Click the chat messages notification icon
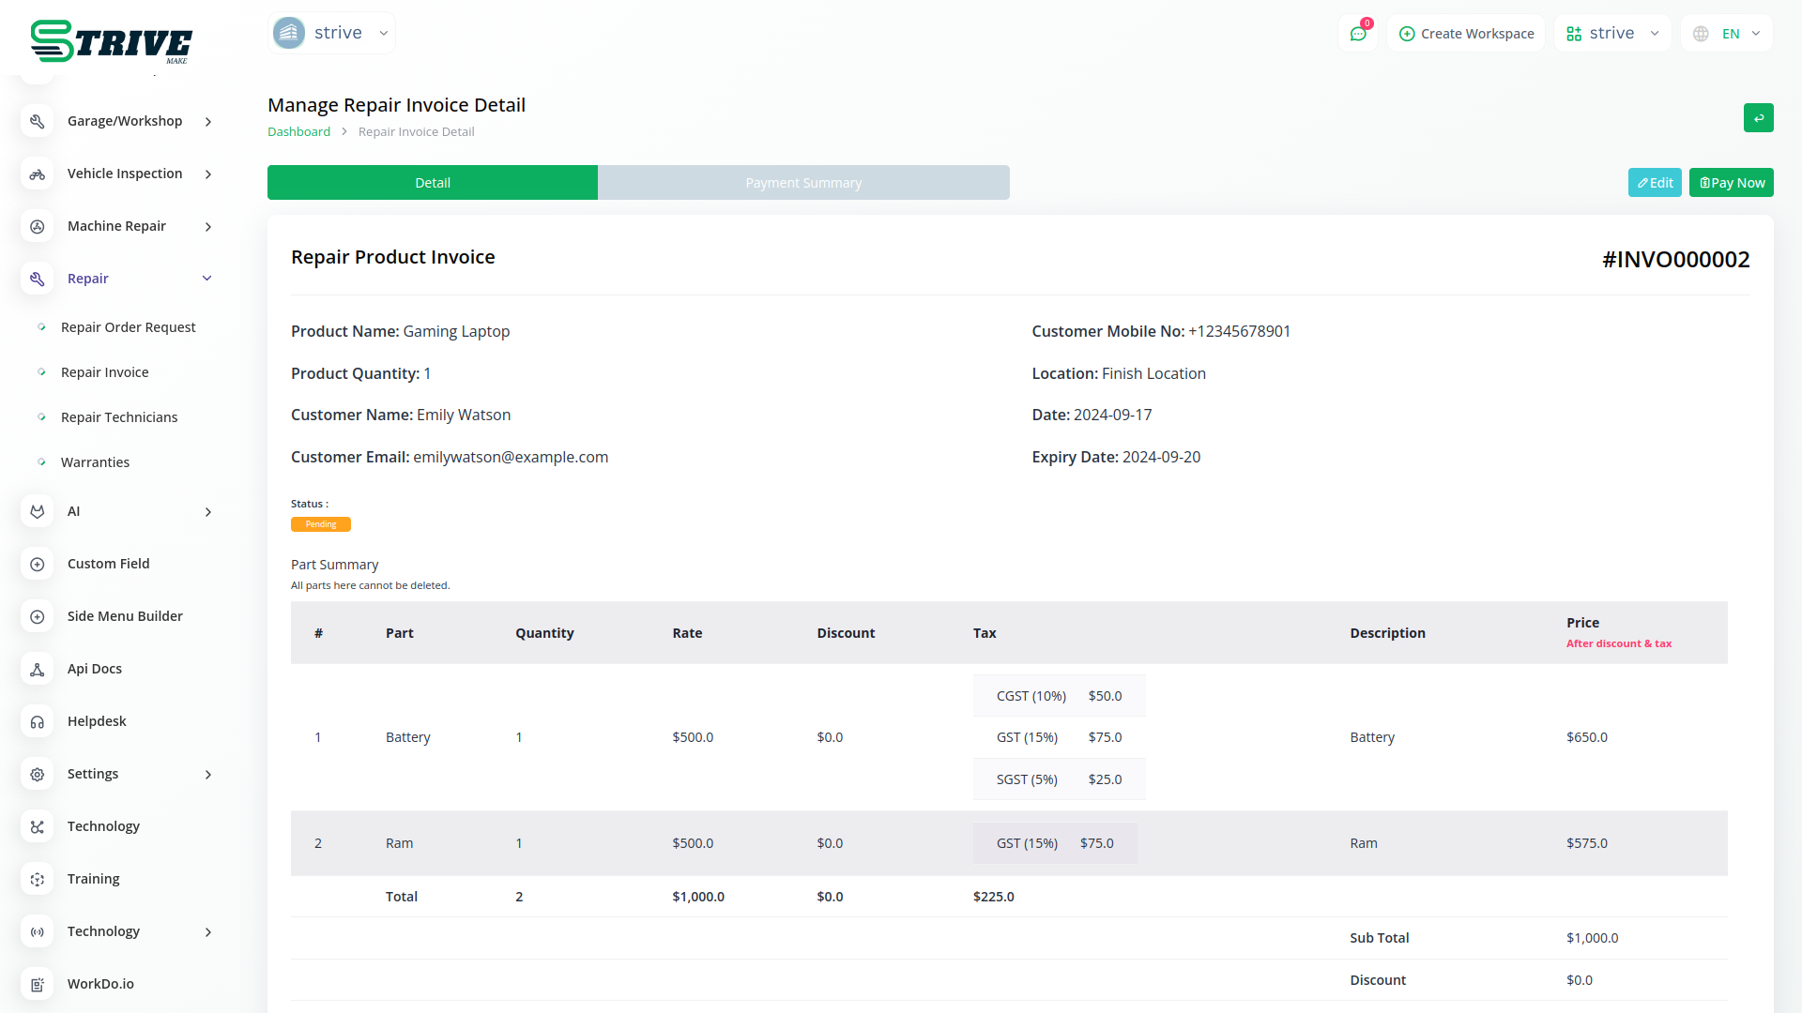The height and width of the screenshot is (1013, 1802). (x=1357, y=34)
